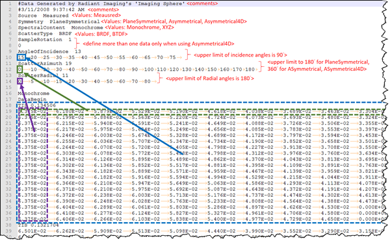Screen dimensions: 390x241
Task: Click data value 5.327E-02 on line 36
Action: [222, 212]
